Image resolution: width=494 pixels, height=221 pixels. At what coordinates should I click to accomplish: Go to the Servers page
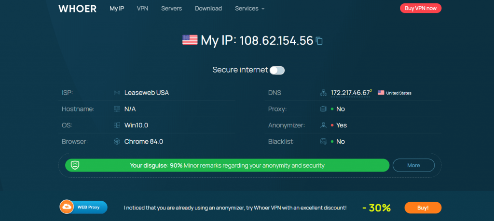(x=171, y=9)
